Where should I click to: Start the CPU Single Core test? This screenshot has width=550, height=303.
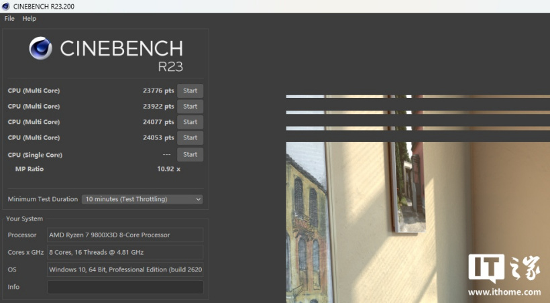[x=190, y=155]
